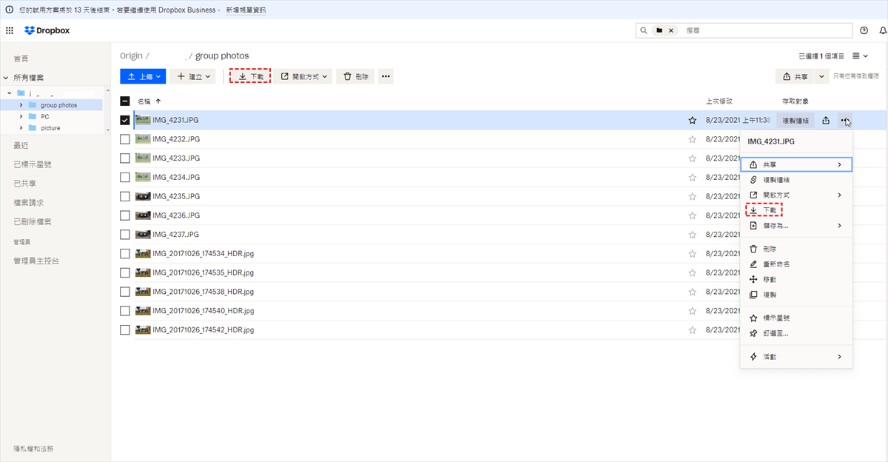Choose 儲存為... in the context menu
Image resolution: width=888 pixels, height=462 pixels.
pos(796,225)
